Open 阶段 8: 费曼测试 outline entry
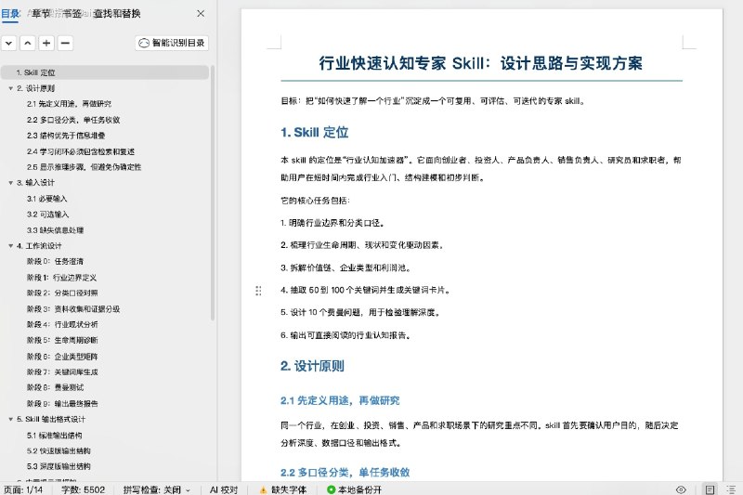The width and height of the screenshot is (743, 495). point(55,387)
